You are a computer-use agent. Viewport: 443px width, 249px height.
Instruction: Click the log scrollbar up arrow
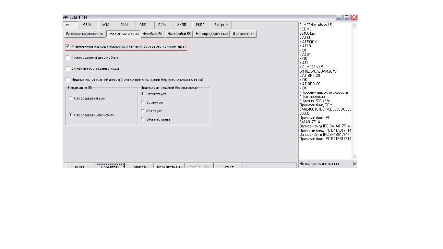tap(354, 25)
